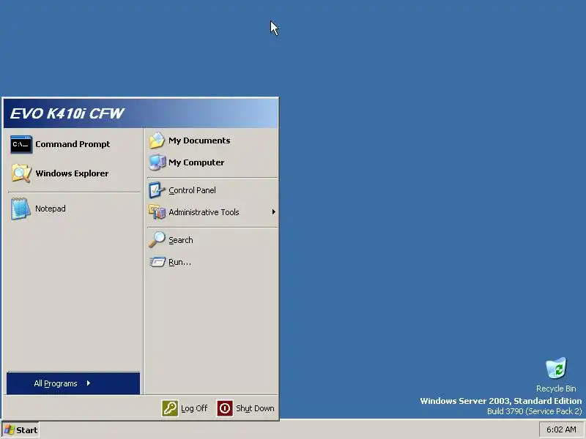The width and height of the screenshot is (586, 439).
Task: Click the Windows flag on Start button
Action: coord(10,429)
